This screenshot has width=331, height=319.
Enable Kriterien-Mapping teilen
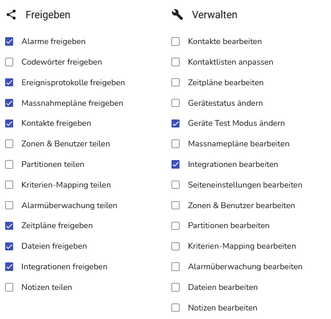9,185
